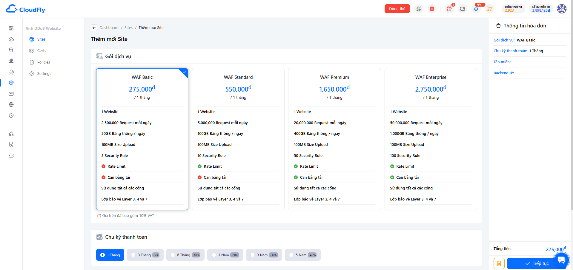Open the live chat bubble icon
The image size is (573, 270).
[561, 260]
